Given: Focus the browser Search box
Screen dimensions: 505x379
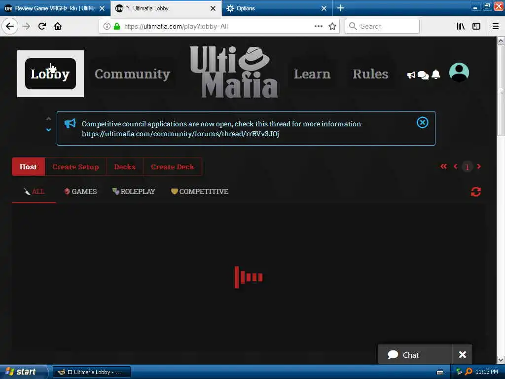Looking at the screenshot, I should click(x=382, y=26).
